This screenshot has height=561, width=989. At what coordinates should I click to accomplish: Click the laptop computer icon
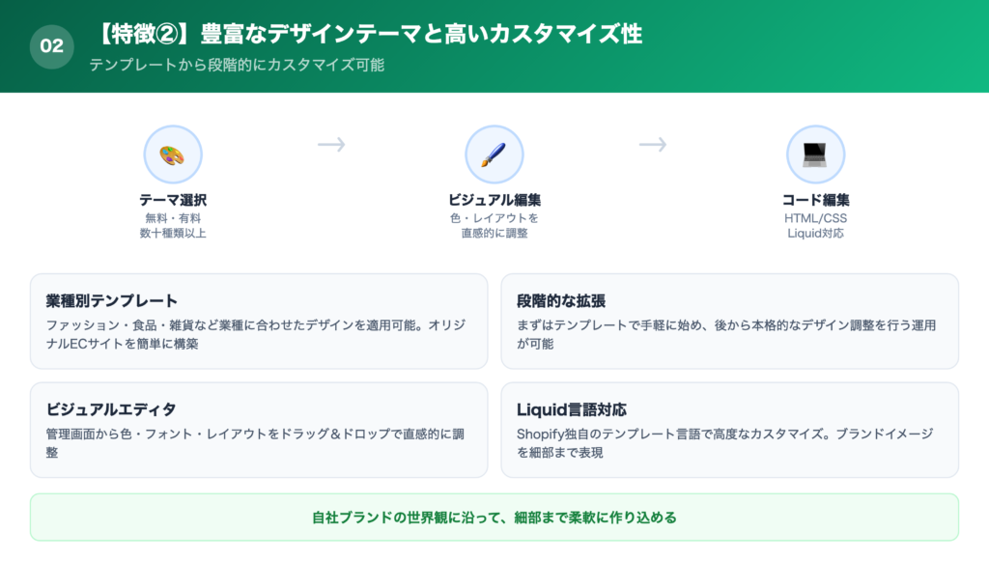tap(815, 154)
